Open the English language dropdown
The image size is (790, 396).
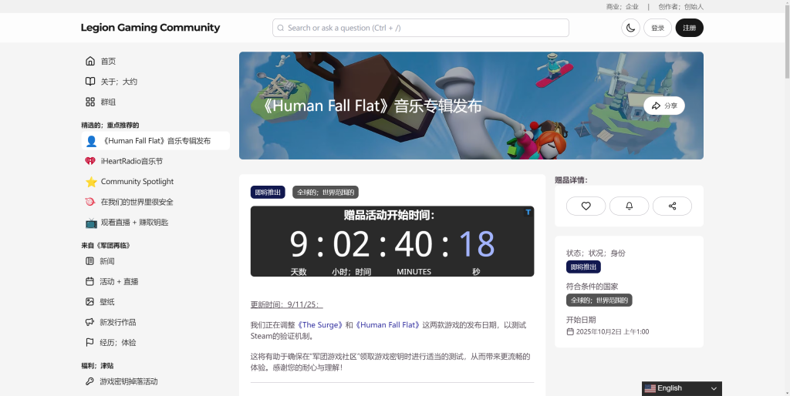pyautogui.click(x=682, y=388)
